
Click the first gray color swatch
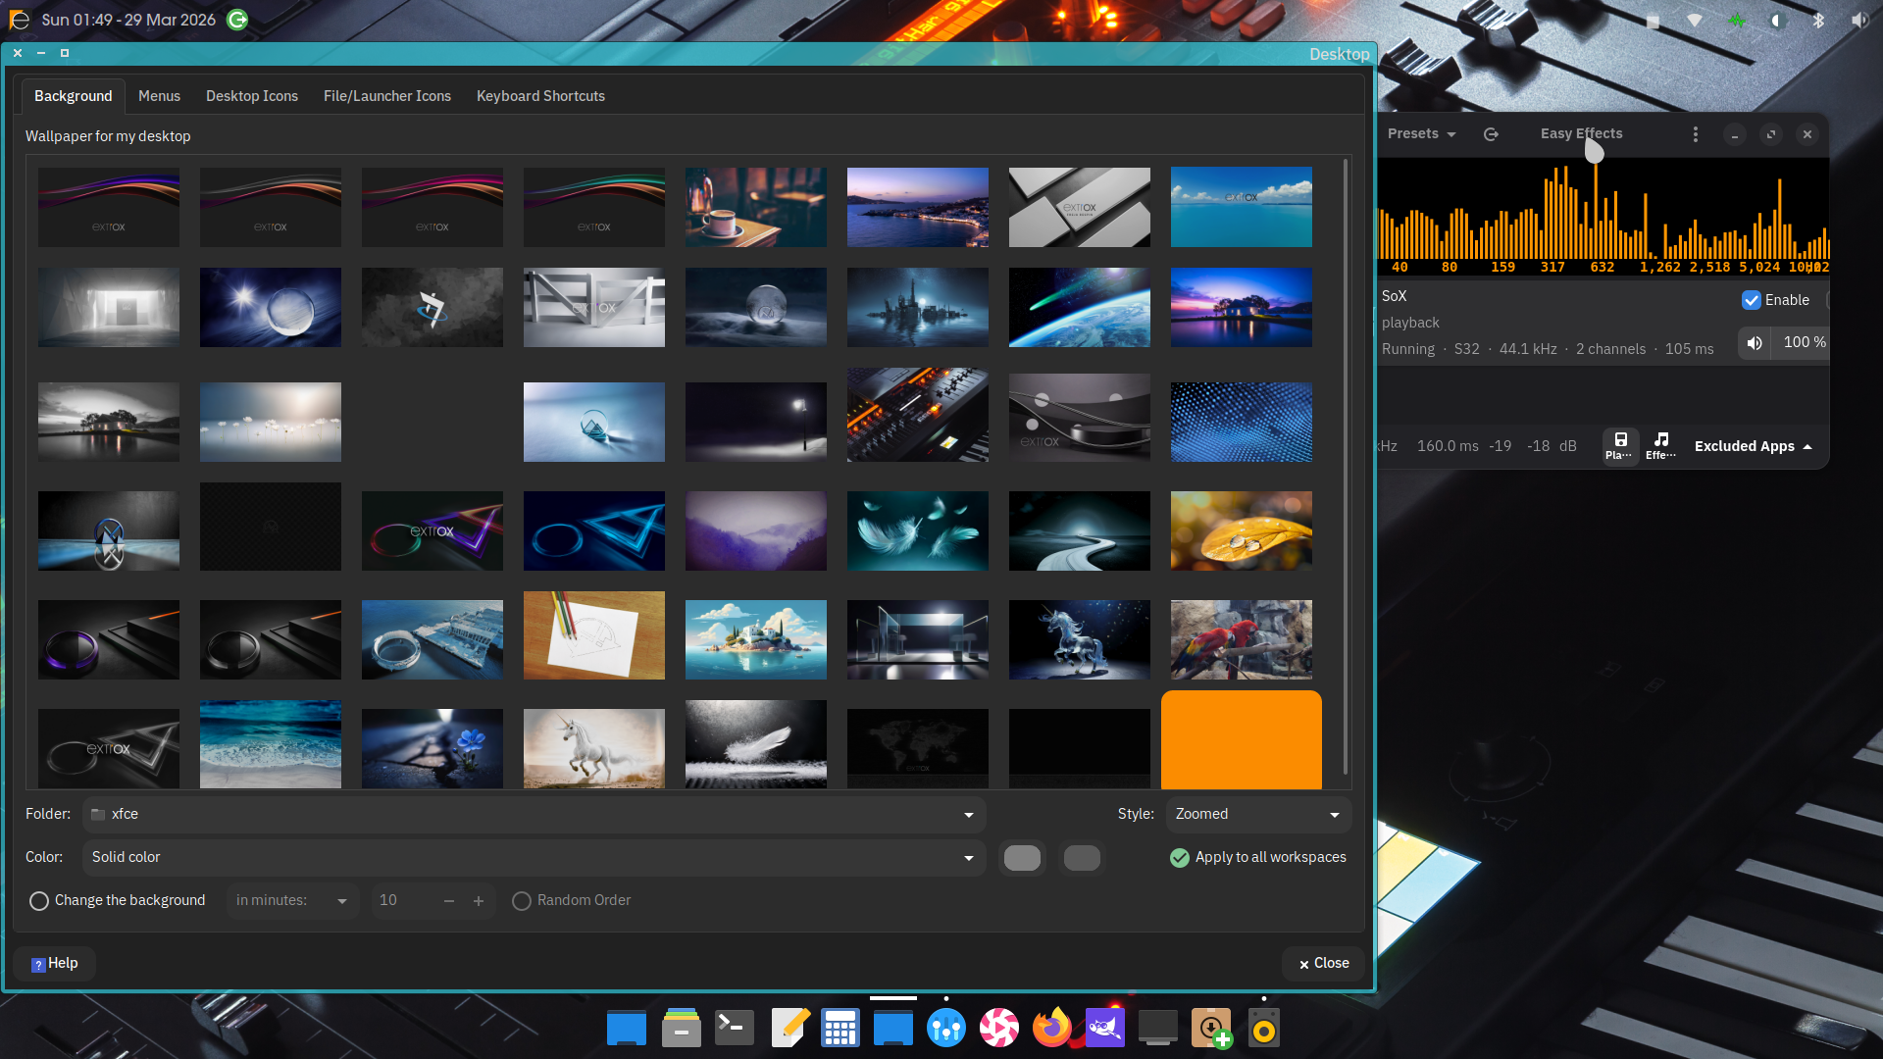1022,858
